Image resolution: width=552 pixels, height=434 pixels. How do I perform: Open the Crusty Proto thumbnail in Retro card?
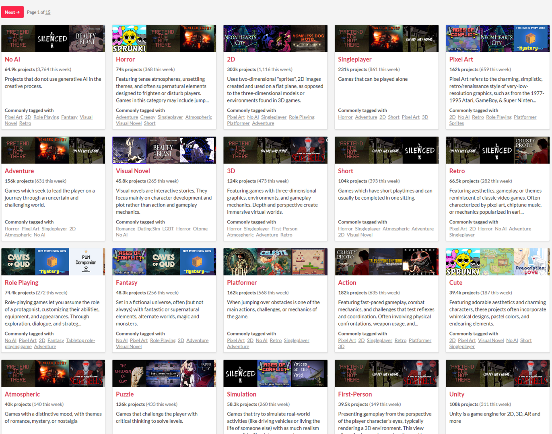tap(531, 150)
